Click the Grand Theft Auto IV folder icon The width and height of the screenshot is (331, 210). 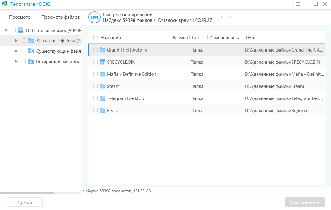tap(102, 50)
